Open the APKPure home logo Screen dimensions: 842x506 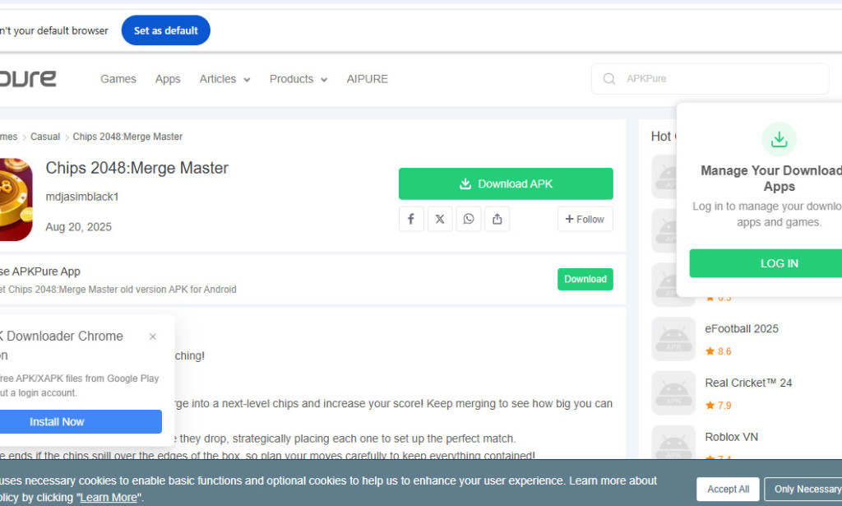(x=28, y=78)
